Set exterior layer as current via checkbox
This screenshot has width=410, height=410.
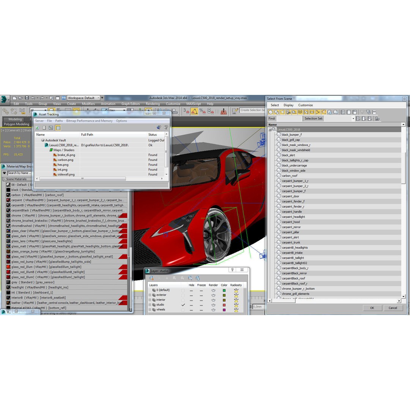(183, 295)
